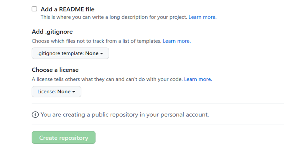Click the public repository personal account notice
The height and width of the screenshot is (157, 284).
point(125,115)
